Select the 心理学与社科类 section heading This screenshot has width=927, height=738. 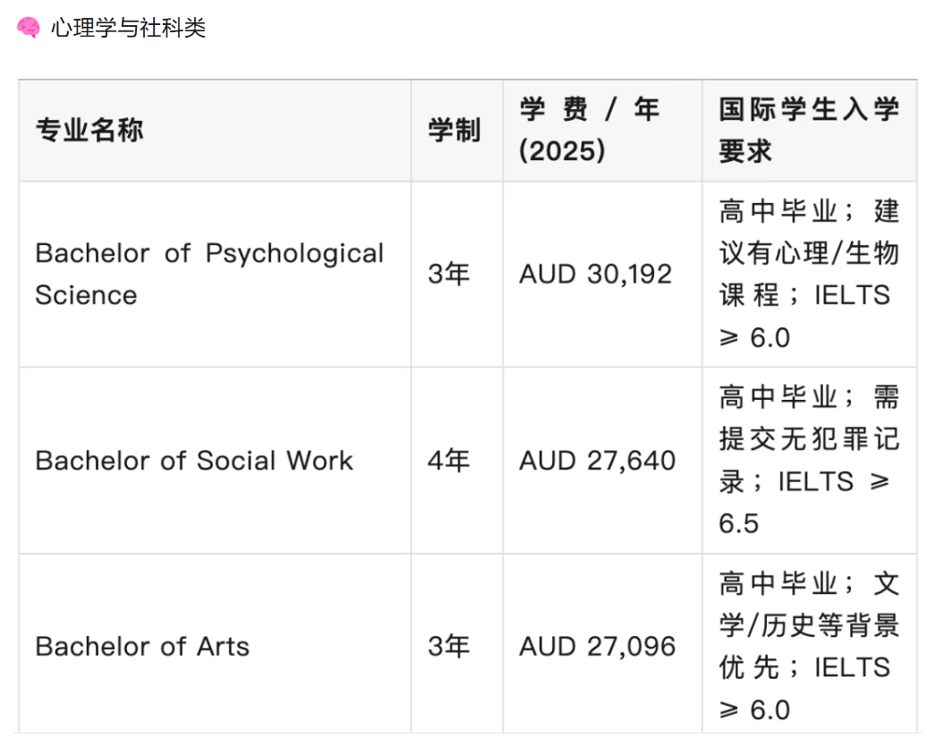click(129, 29)
